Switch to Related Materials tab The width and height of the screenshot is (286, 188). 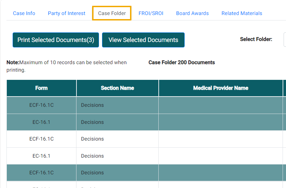[x=242, y=13]
